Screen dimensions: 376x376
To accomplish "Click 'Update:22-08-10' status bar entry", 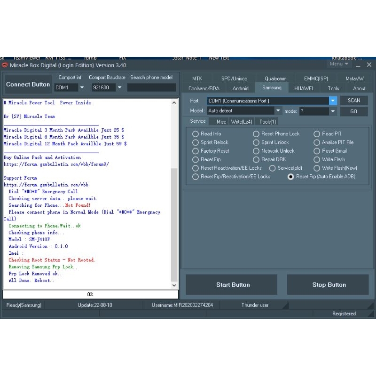I will [x=95, y=305].
